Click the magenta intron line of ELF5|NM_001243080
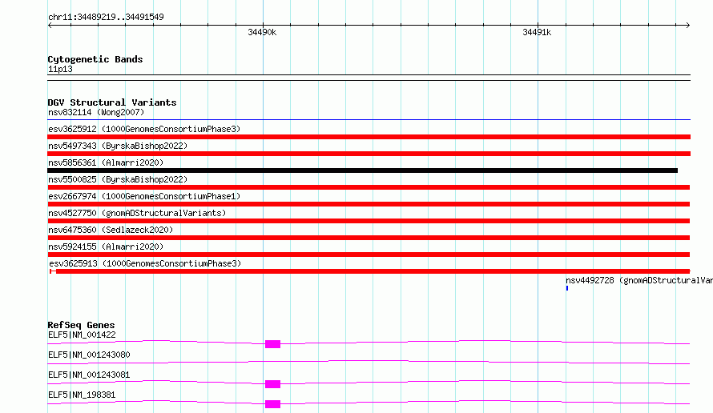This screenshot has height=413, width=713. (369, 363)
